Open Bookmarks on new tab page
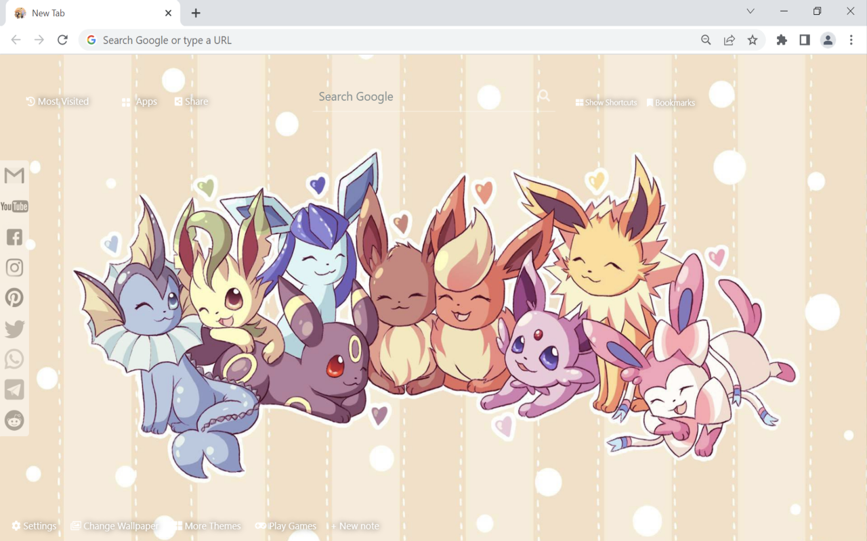The image size is (867, 541). pyautogui.click(x=671, y=103)
